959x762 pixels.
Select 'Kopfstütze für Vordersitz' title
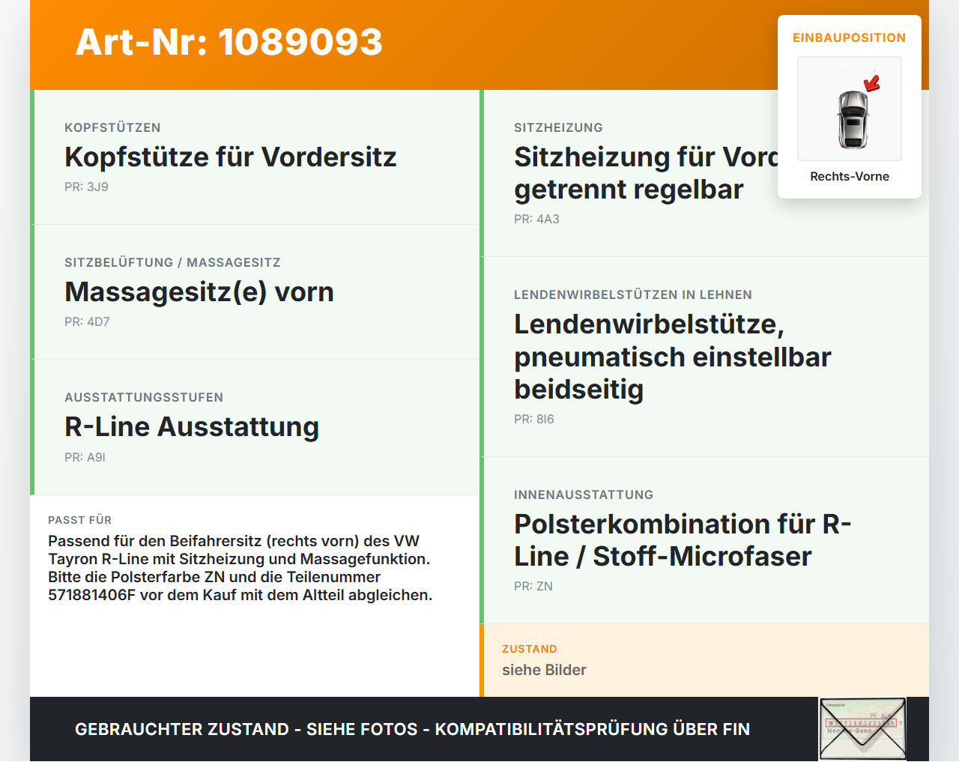pos(231,157)
